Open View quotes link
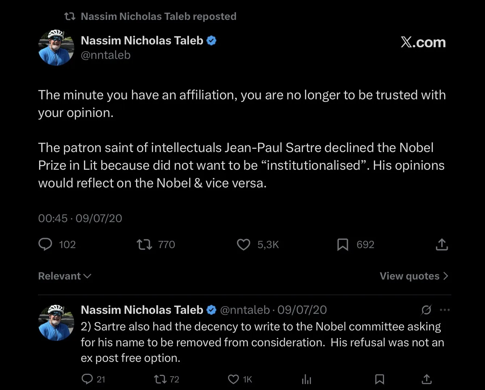Image resolution: width=485 pixels, height=390 pixels. (x=409, y=276)
